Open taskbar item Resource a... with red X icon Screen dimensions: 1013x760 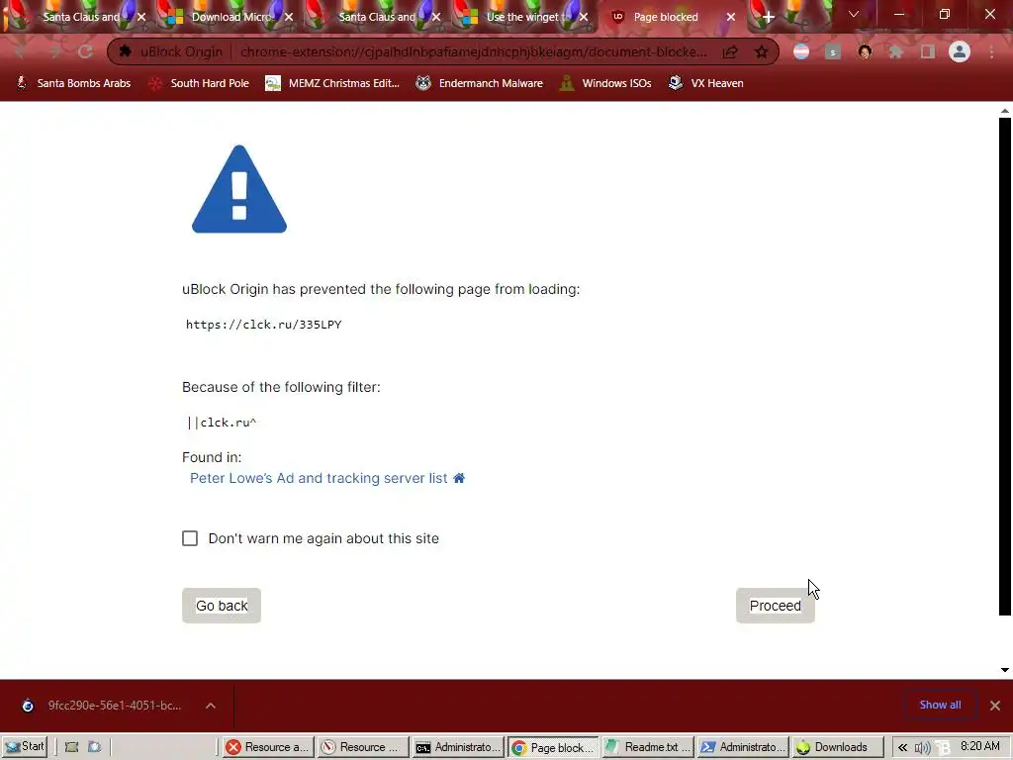tap(267, 747)
